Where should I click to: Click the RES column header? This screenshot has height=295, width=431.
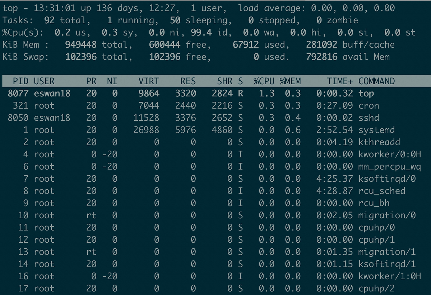[188, 81]
